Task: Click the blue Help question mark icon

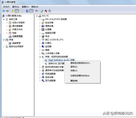Action: [27, 11]
